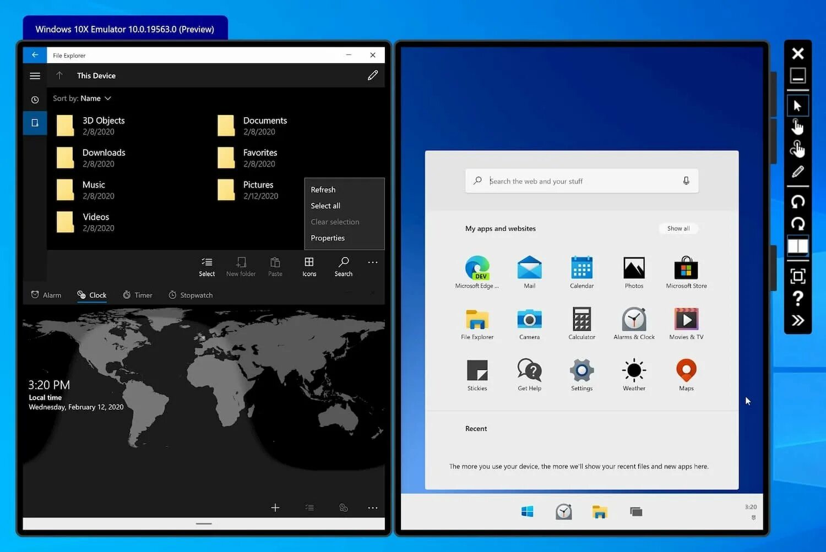The image size is (826, 552).
Task: Click the Select toolbar button
Action: (207, 267)
